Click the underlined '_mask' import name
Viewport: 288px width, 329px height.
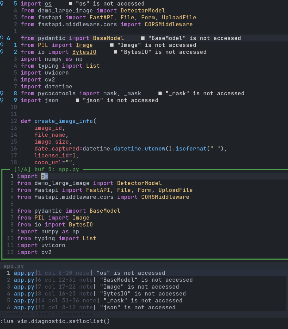click(132, 93)
